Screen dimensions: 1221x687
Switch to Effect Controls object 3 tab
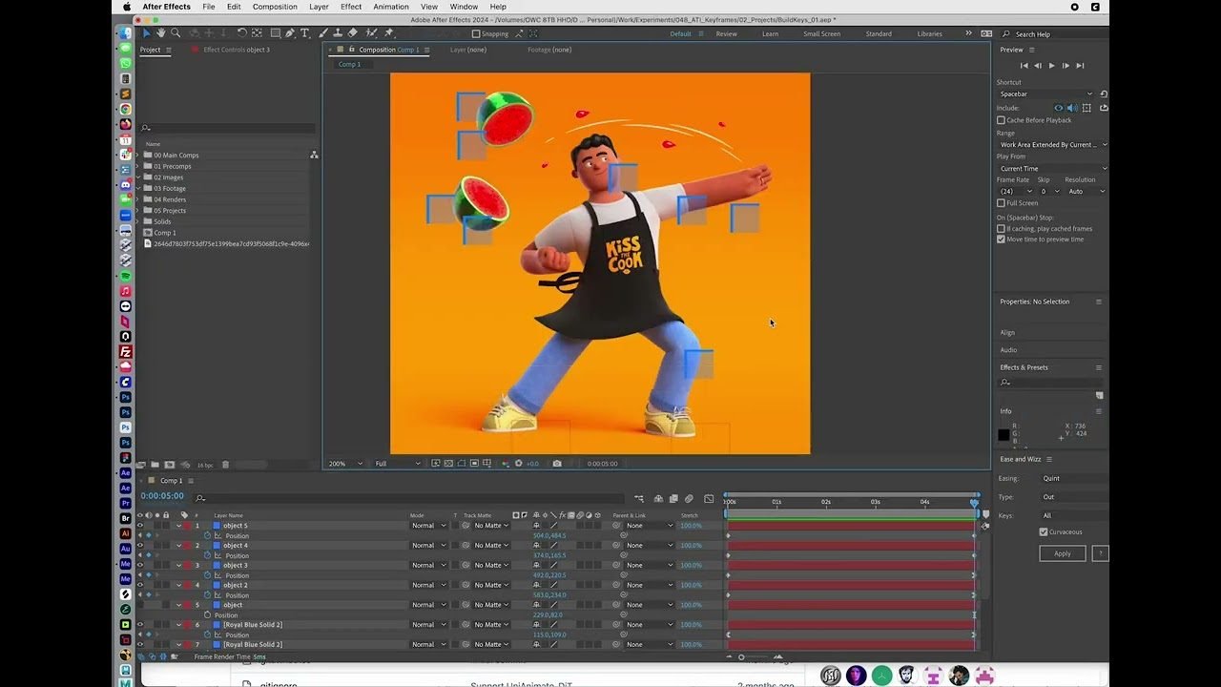(236, 50)
